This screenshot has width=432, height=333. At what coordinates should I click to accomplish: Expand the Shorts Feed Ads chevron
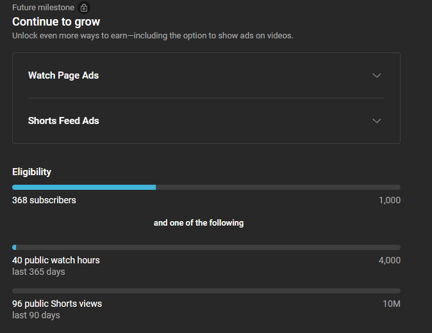click(377, 121)
